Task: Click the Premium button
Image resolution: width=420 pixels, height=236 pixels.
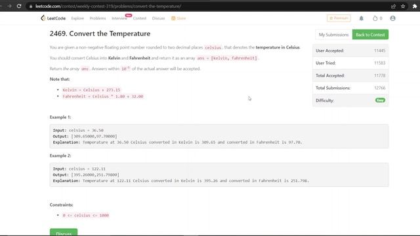Action: click(x=339, y=18)
